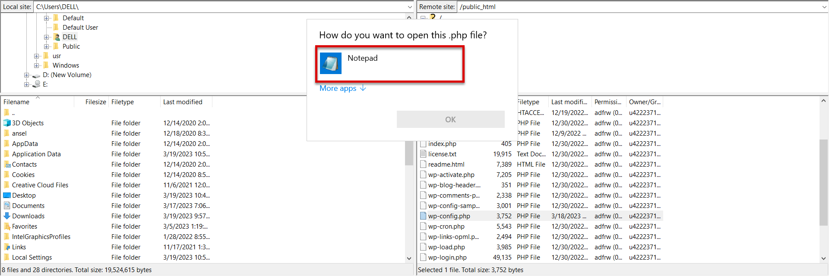
Task: Click the Favorites star folder icon
Action: click(7, 226)
